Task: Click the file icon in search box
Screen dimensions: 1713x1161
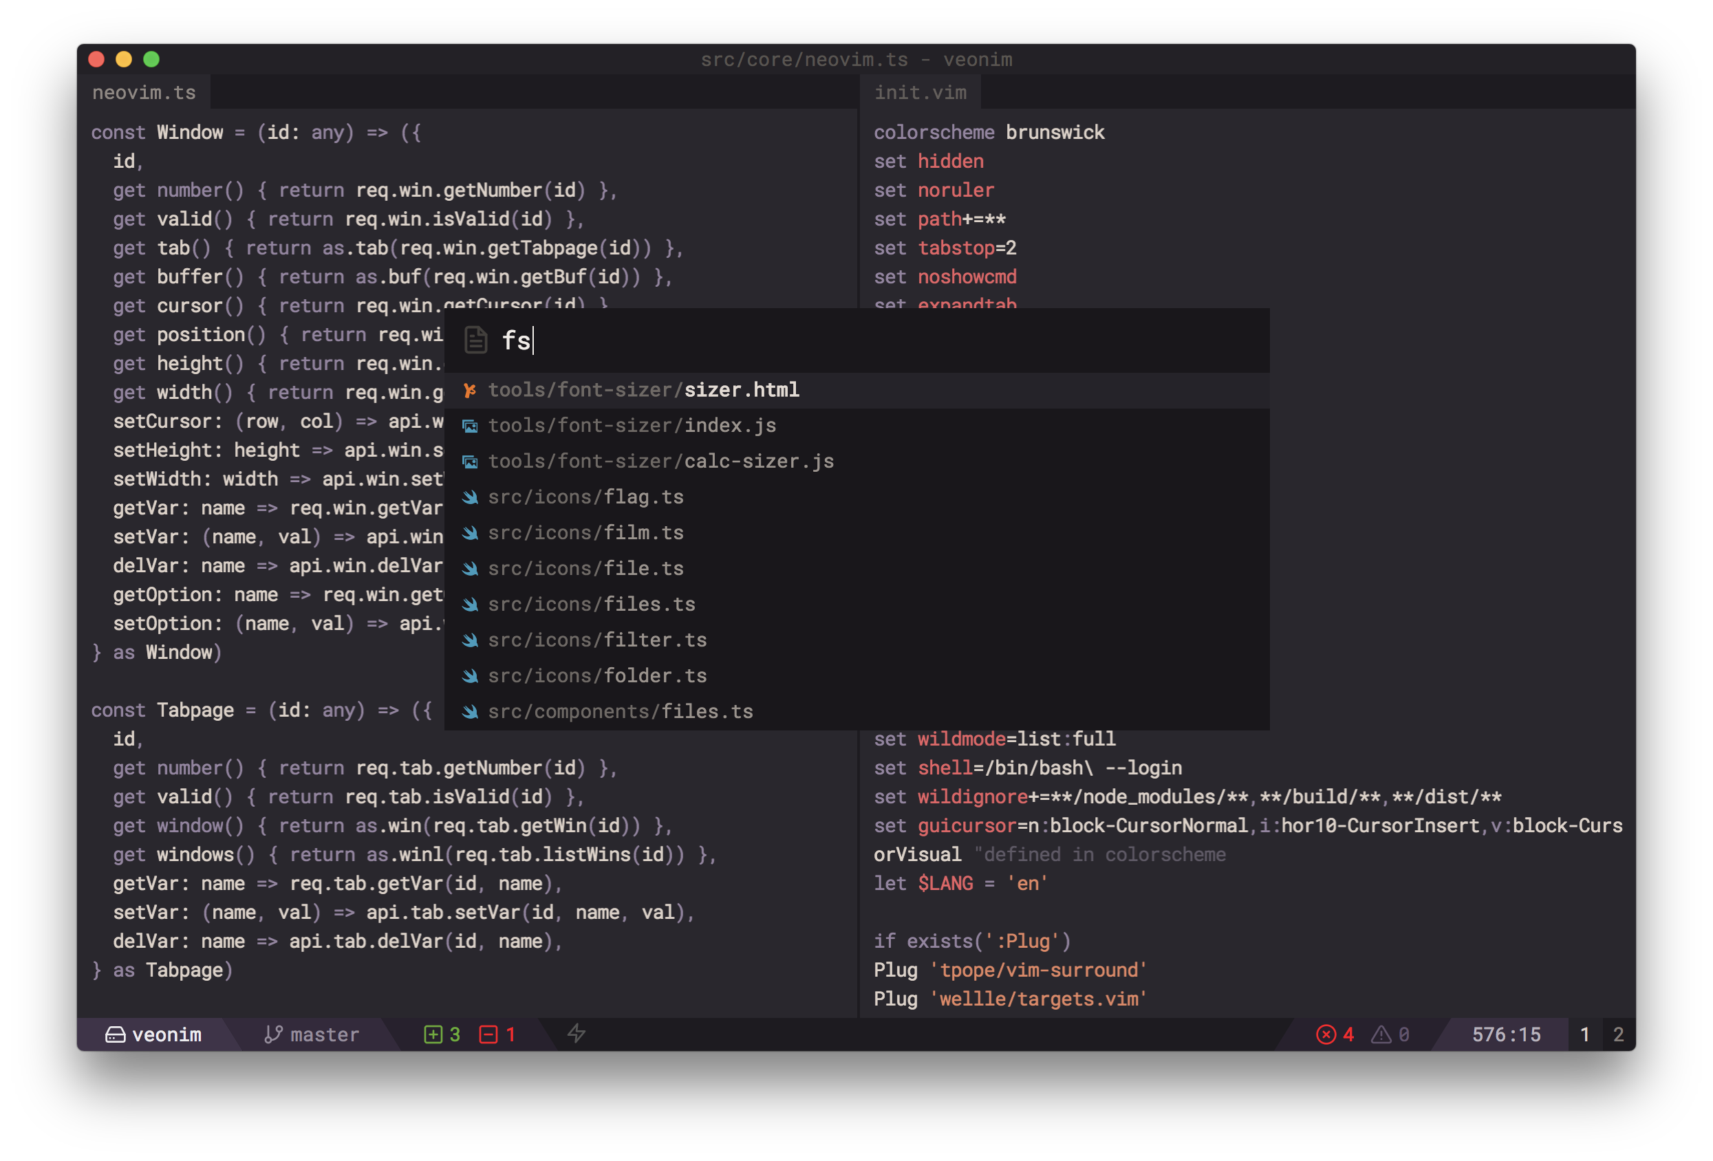Action: [475, 340]
